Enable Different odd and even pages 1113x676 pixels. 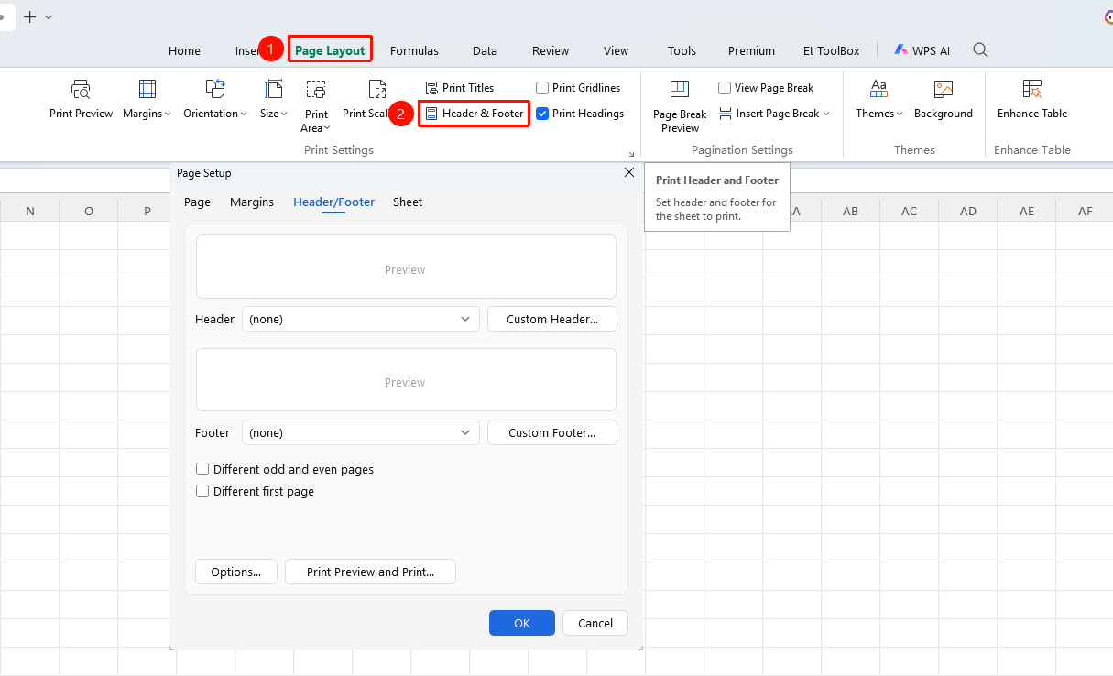[203, 469]
